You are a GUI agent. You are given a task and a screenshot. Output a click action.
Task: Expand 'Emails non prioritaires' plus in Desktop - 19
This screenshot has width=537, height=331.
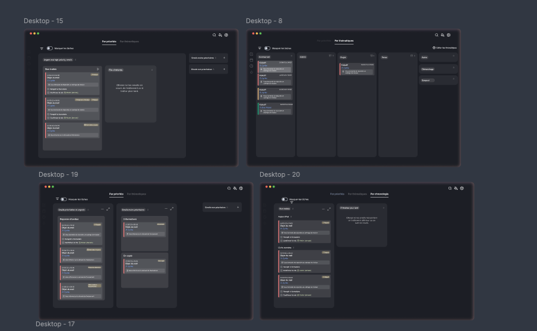point(238,208)
